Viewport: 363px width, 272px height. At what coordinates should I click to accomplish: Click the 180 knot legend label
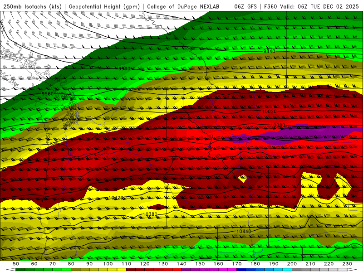255,264
